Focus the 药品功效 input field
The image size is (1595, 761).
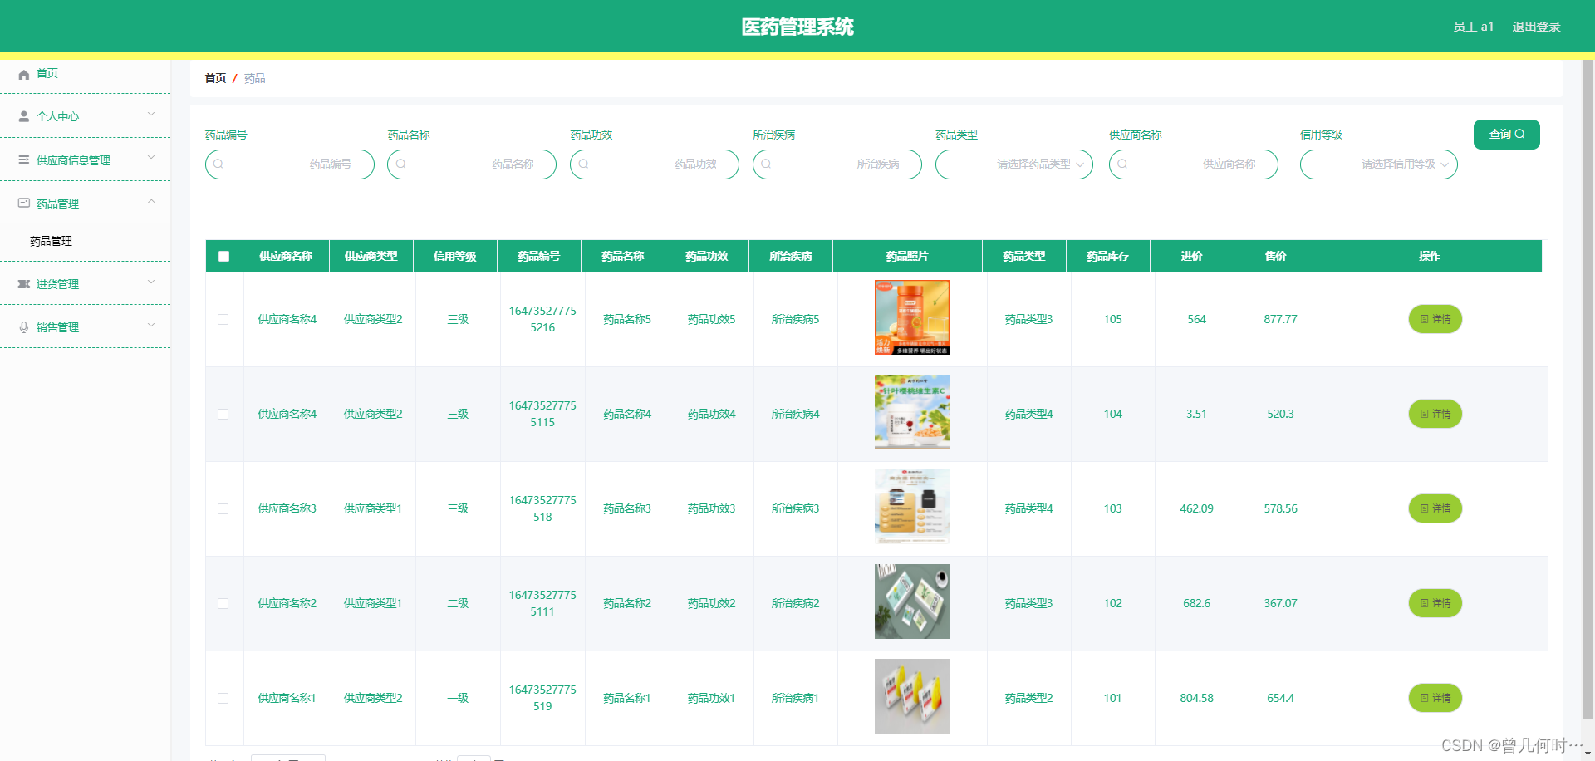click(655, 164)
